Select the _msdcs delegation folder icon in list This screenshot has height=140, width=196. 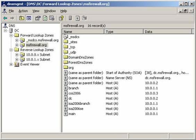coord(66,37)
